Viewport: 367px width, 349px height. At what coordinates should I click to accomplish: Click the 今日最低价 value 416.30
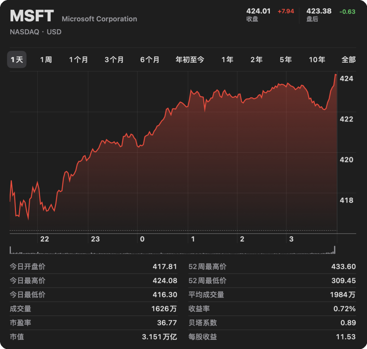pos(165,295)
